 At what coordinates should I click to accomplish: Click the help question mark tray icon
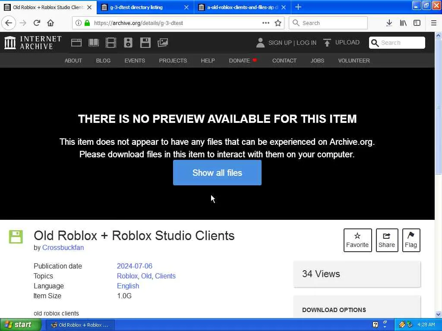[x=375, y=325]
